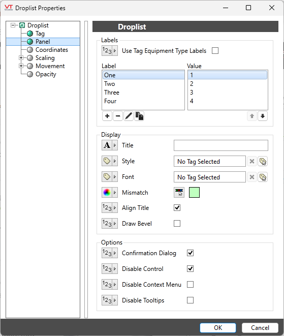
Task: Copy labels with the duplicate pages icon
Action: coord(139,116)
